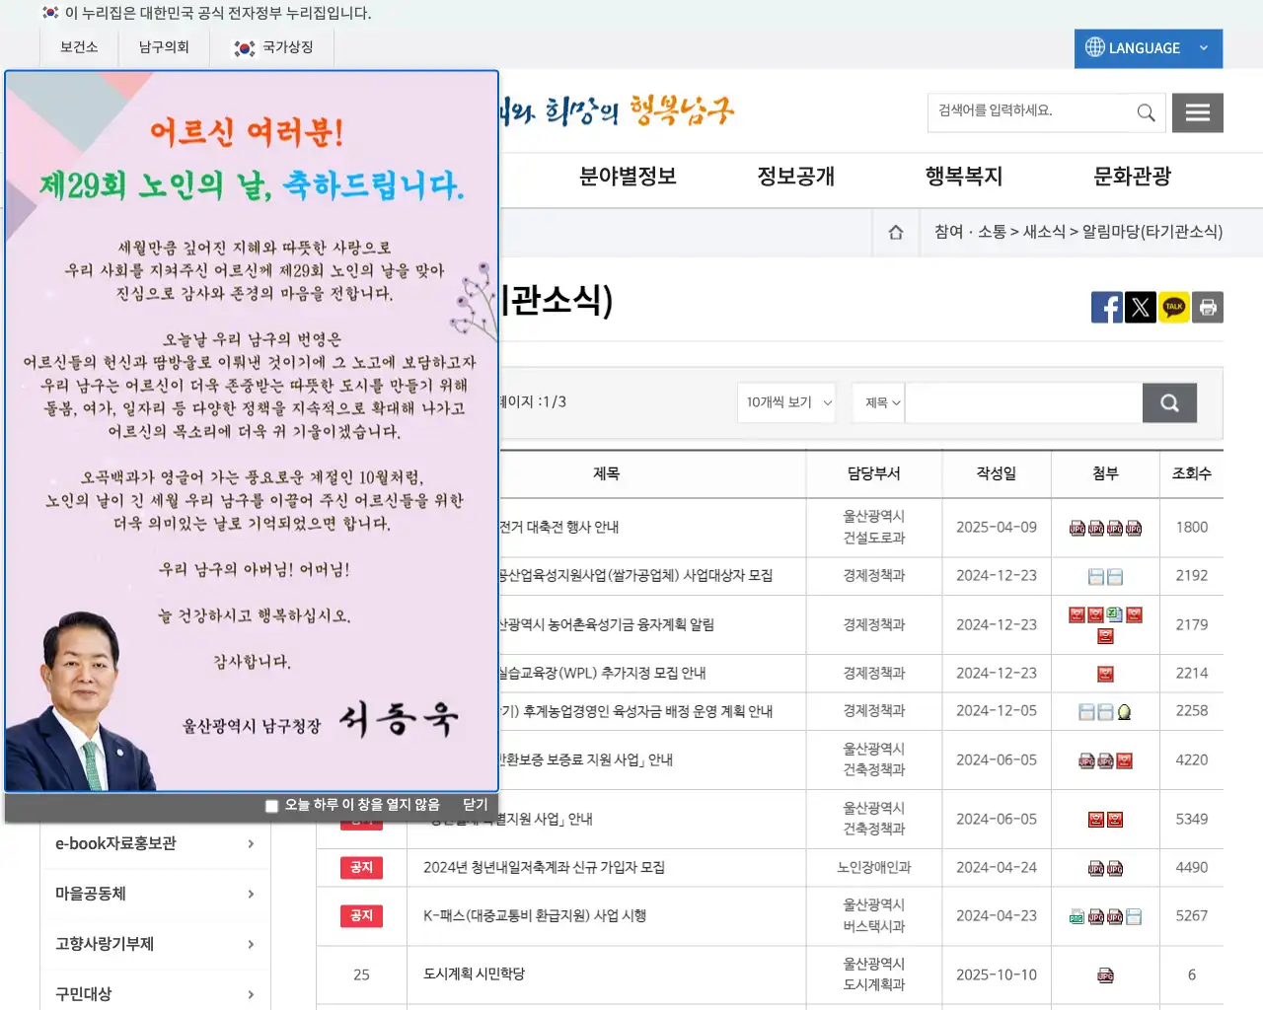Click the 행복남구 site logo

pyautogui.click(x=617, y=110)
